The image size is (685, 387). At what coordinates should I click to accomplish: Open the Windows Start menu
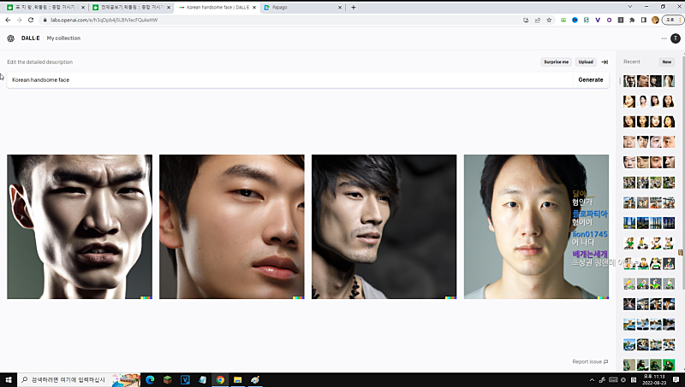click(x=9, y=379)
